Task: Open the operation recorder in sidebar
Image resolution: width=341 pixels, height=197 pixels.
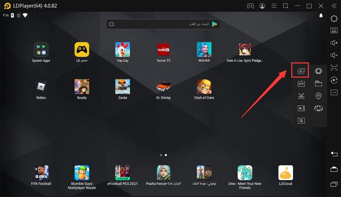Action: coord(334,80)
